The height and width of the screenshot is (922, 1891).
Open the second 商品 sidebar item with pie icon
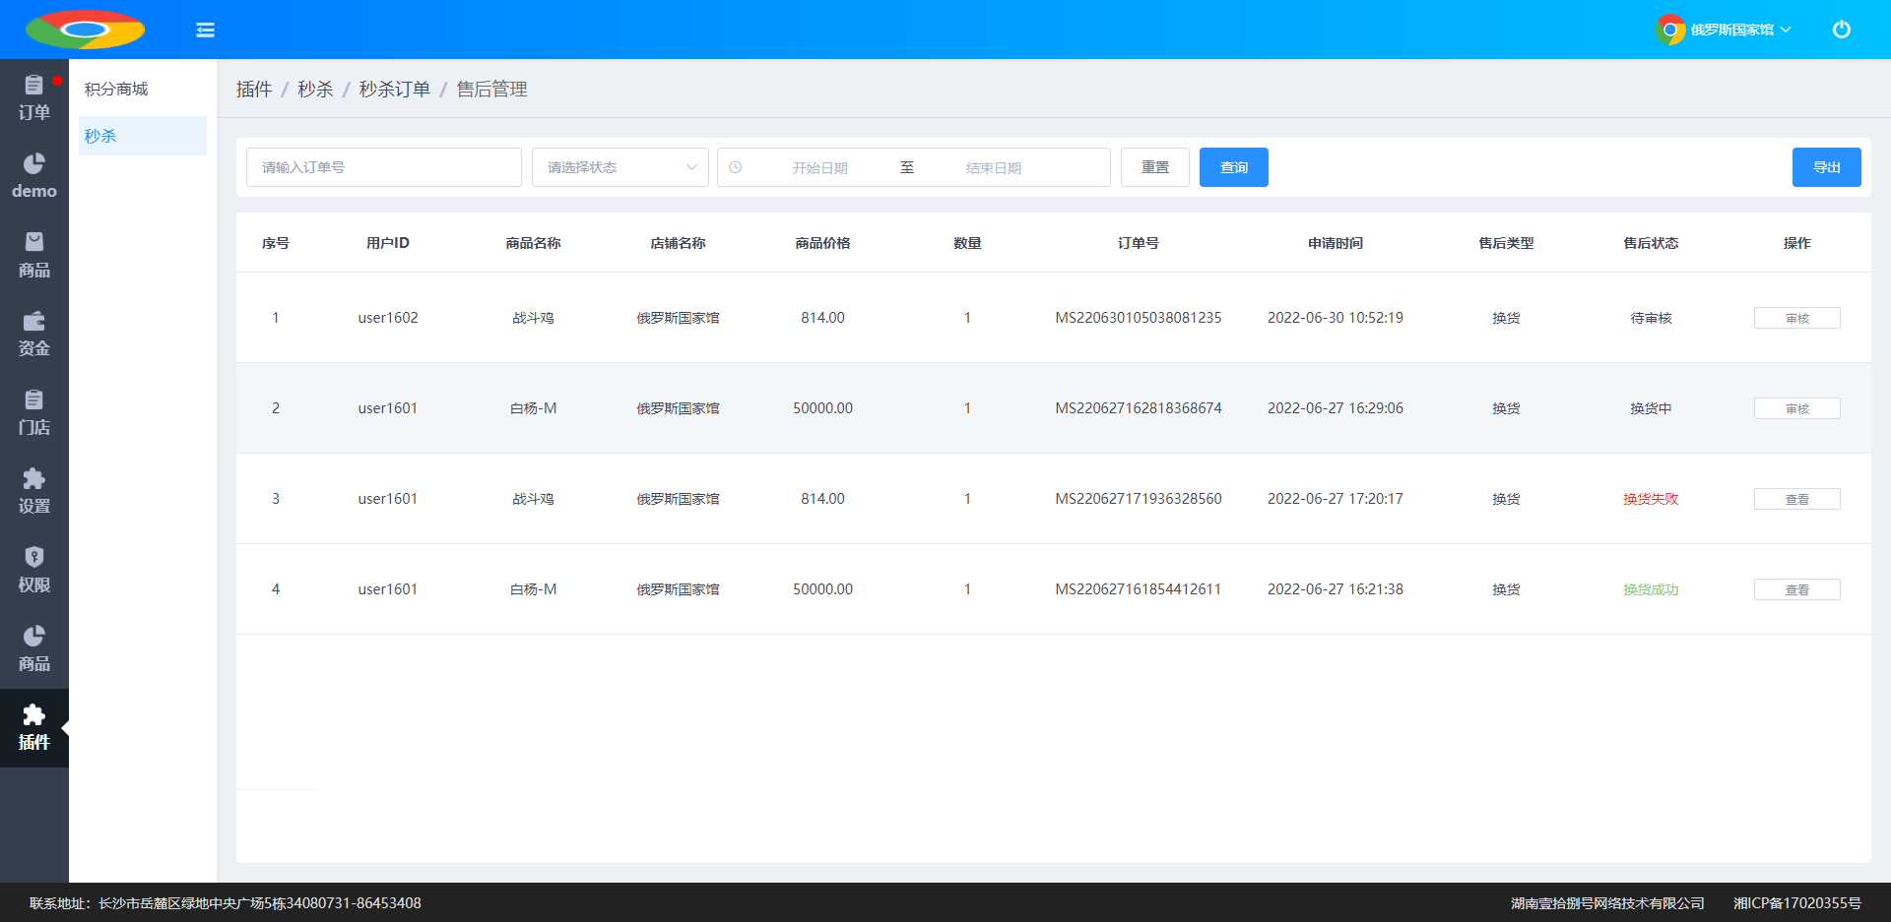click(34, 649)
